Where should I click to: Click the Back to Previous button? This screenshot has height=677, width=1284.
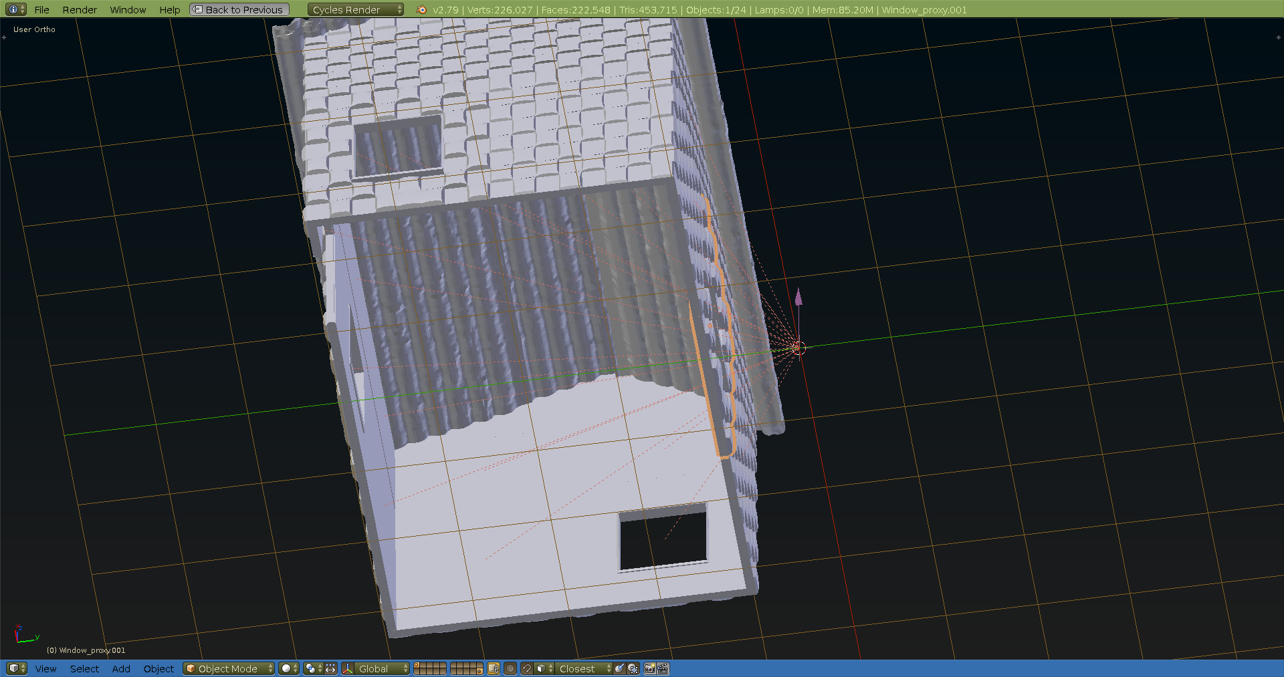coord(239,9)
